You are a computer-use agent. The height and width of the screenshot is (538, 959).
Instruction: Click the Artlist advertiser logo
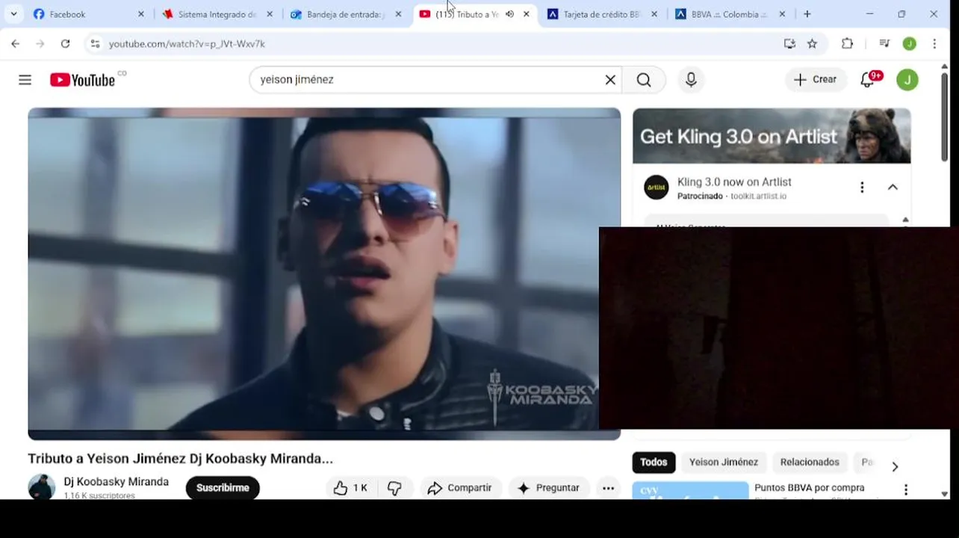[x=657, y=188]
